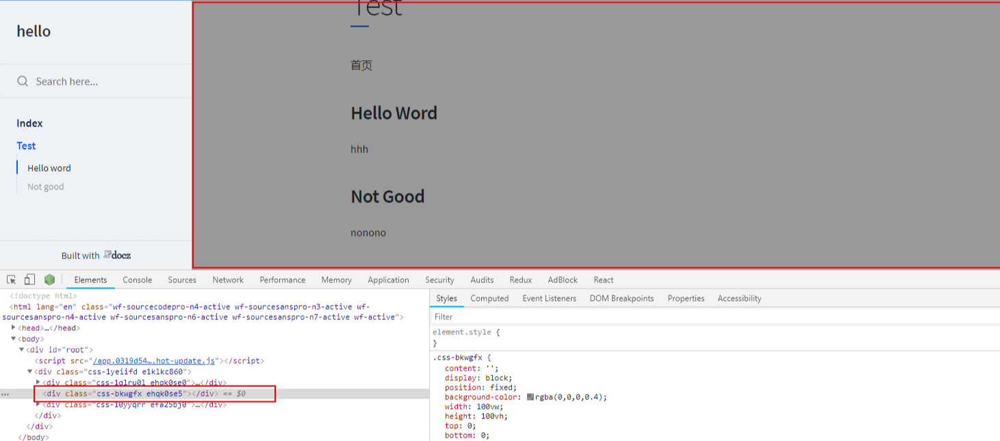Open the DOM Breakpoints pane tab
Screen dimensions: 1000x441
click(x=621, y=299)
